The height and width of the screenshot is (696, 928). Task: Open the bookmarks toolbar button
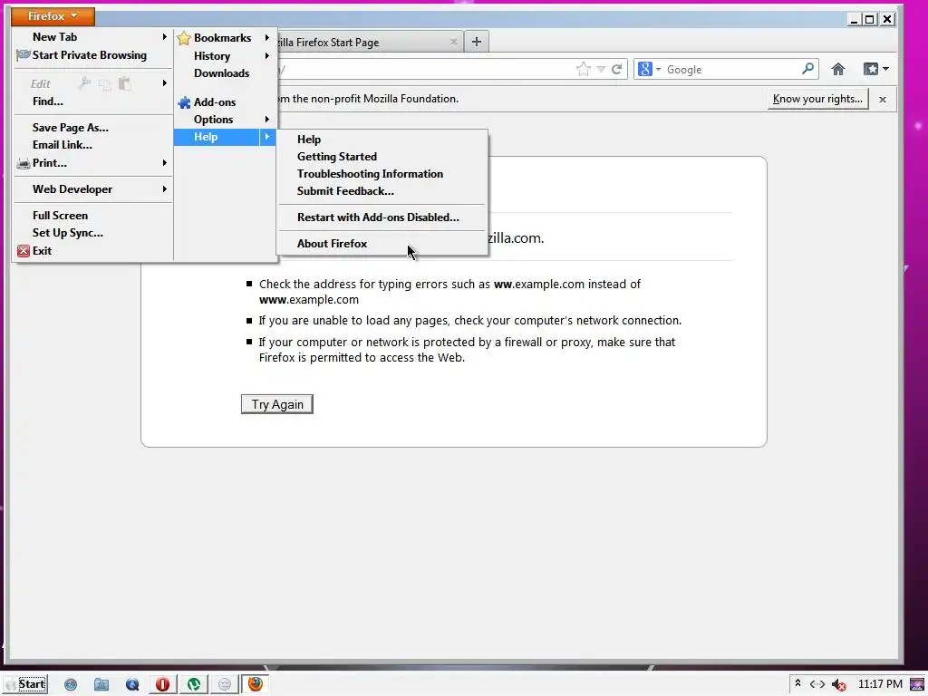pyautogui.click(x=876, y=69)
